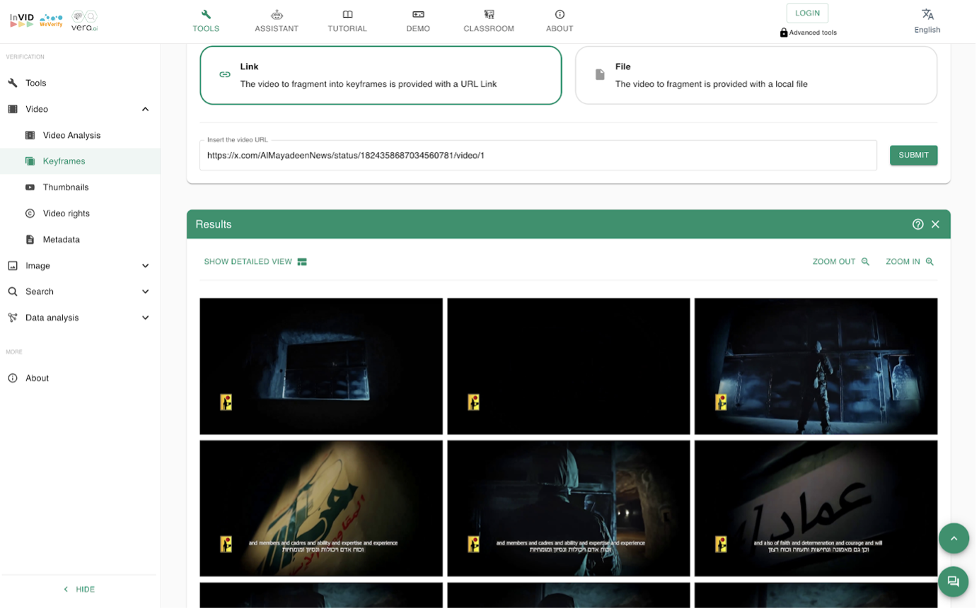The image size is (979, 611).
Task: Click the Thumbnails YouTube-style icon
Action: point(30,187)
